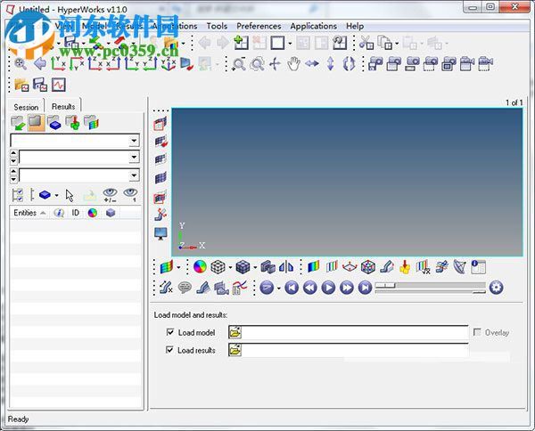Select the Pan hand tool

(x=293, y=64)
